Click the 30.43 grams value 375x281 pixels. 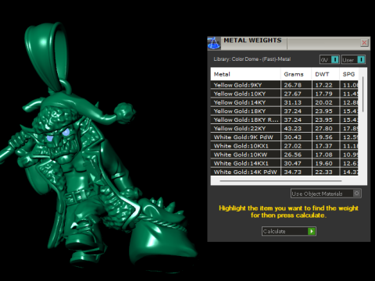click(x=292, y=137)
